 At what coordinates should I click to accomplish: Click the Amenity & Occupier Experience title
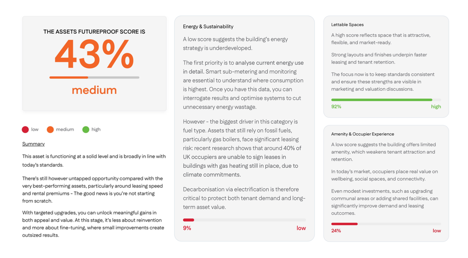(363, 134)
